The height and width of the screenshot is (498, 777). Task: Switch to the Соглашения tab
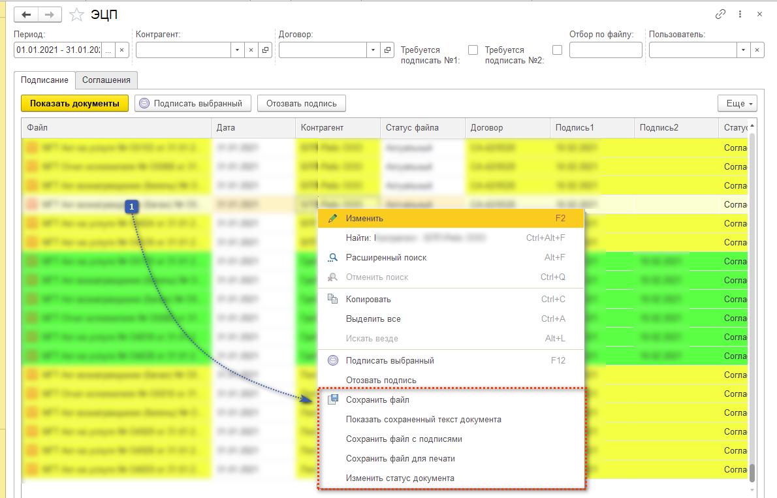106,80
